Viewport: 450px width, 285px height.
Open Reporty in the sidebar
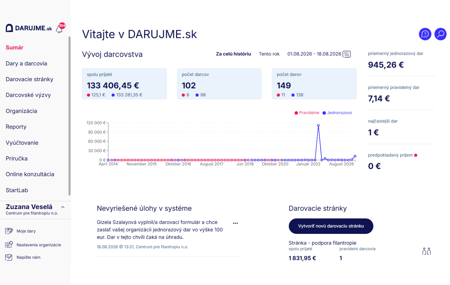click(16, 127)
